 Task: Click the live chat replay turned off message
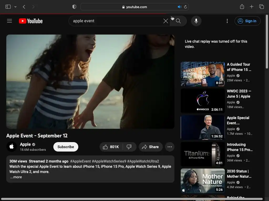[x=216, y=44]
